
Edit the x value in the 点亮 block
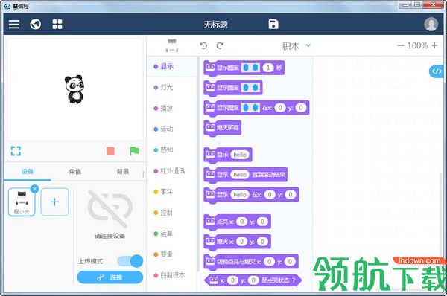(241, 222)
